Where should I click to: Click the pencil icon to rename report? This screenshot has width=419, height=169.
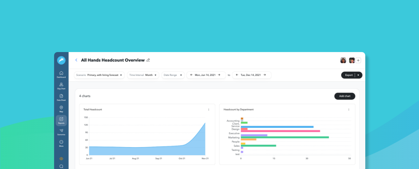pyautogui.click(x=148, y=60)
